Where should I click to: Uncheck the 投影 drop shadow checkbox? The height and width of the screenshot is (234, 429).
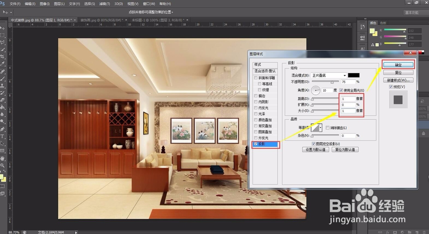tap(256, 144)
